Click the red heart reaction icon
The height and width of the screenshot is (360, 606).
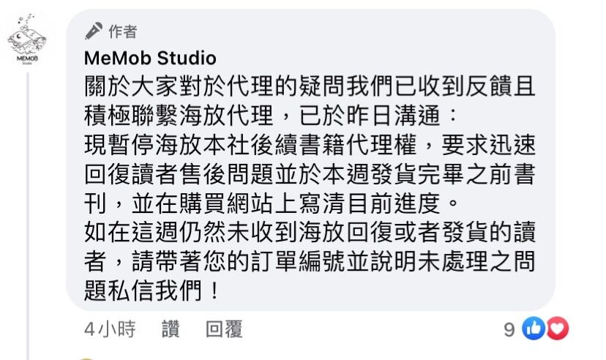click(x=557, y=329)
